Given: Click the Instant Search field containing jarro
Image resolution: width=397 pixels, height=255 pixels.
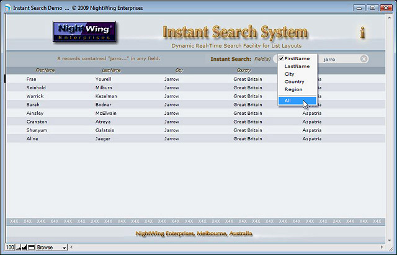Looking at the screenshot, I should (x=339, y=60).
